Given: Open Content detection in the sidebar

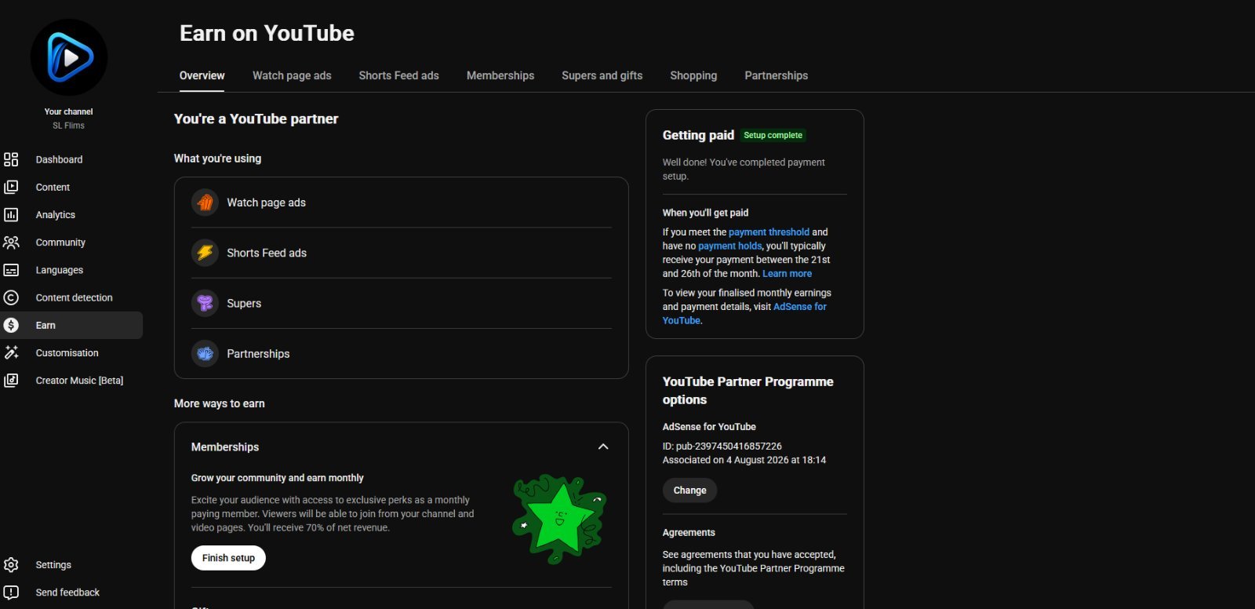Looking at the screenshot, I should (74, 297).
